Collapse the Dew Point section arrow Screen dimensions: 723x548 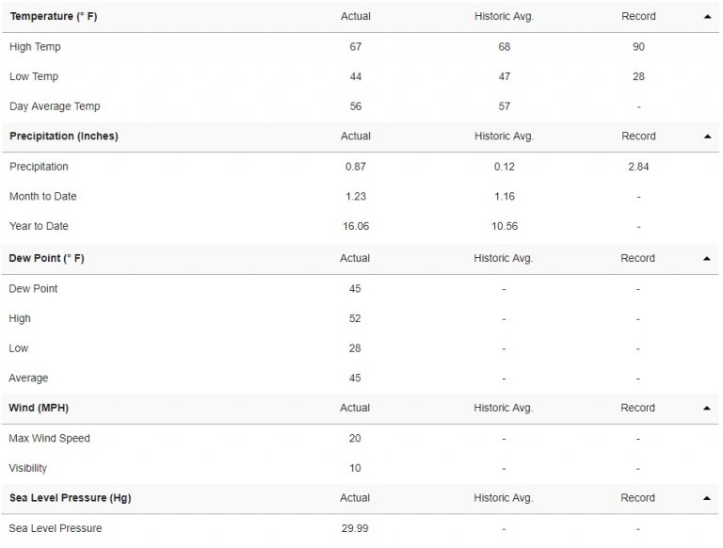706,258
